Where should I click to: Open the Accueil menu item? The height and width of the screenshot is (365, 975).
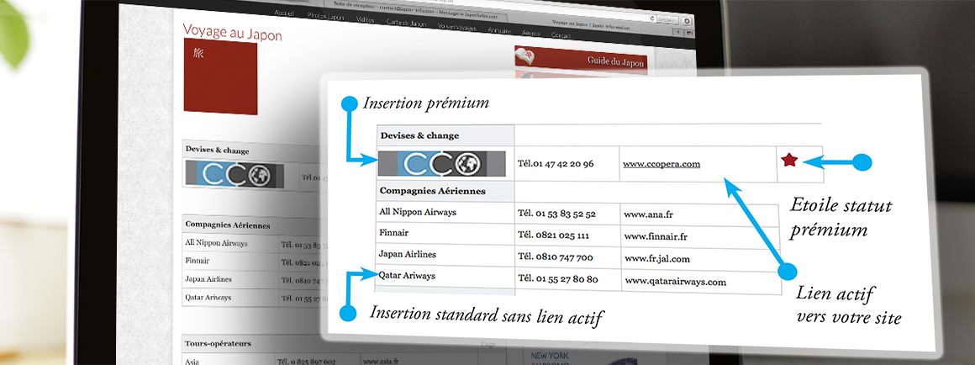283,13
